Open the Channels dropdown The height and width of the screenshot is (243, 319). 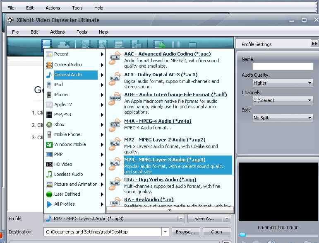309,100
